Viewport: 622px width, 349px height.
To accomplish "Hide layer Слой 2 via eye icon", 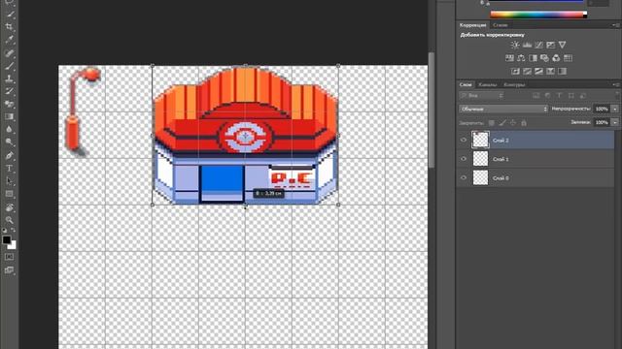I will (464, 140).
